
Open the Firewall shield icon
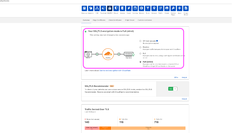pos(116,8)
